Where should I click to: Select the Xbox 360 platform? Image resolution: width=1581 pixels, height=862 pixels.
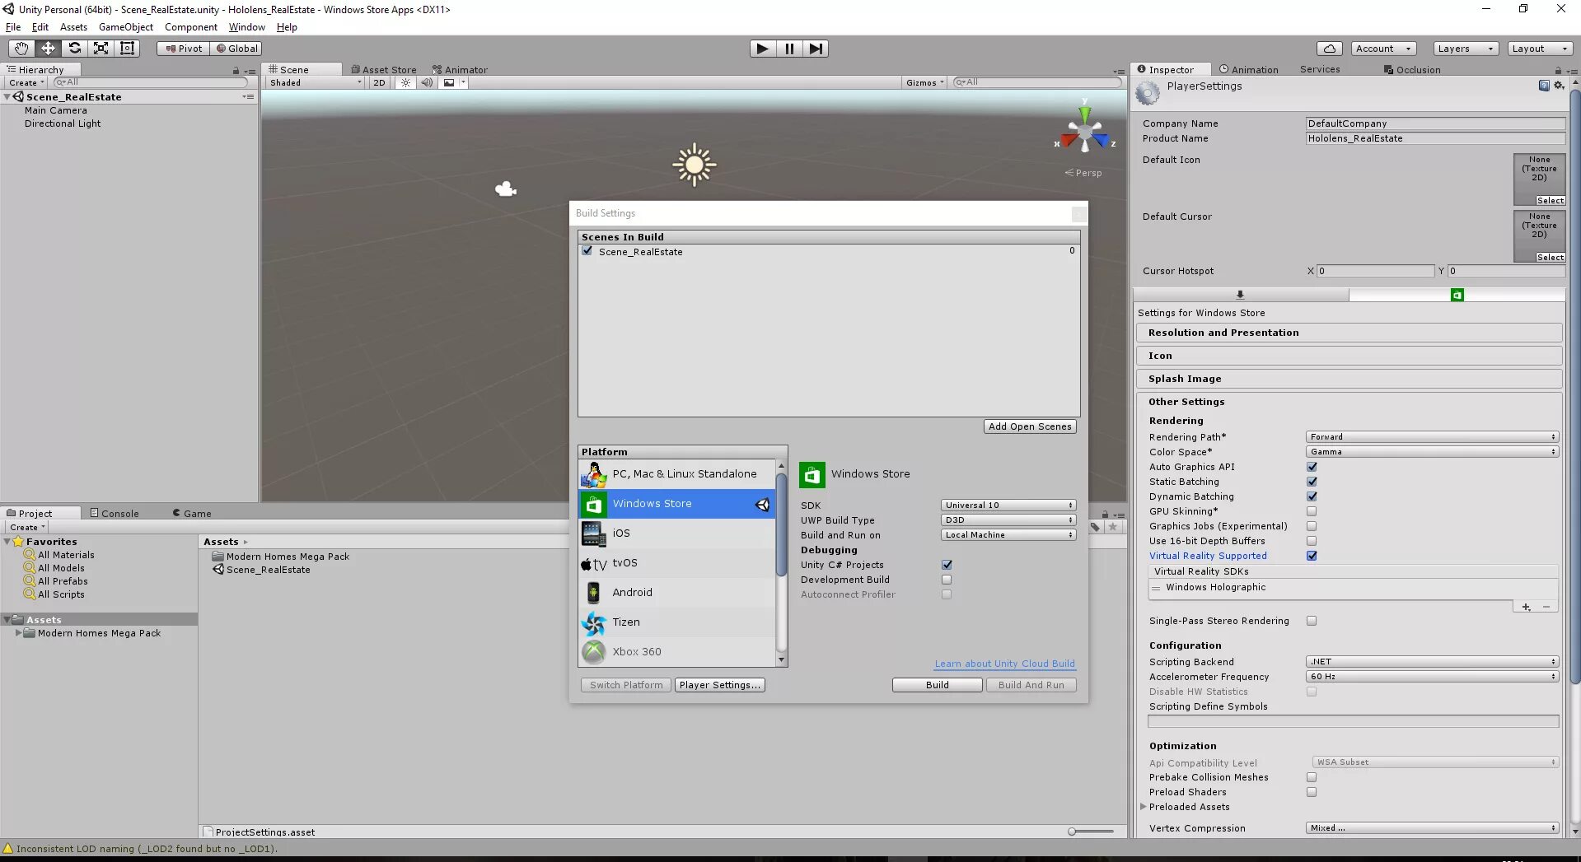(676, 652)
